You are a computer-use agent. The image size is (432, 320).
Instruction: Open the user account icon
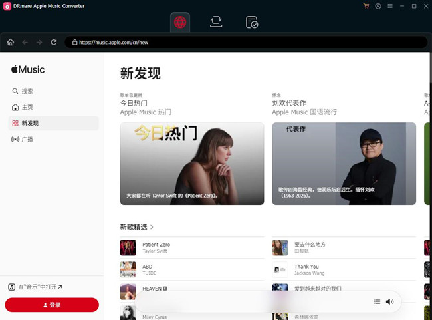[378, 6]
